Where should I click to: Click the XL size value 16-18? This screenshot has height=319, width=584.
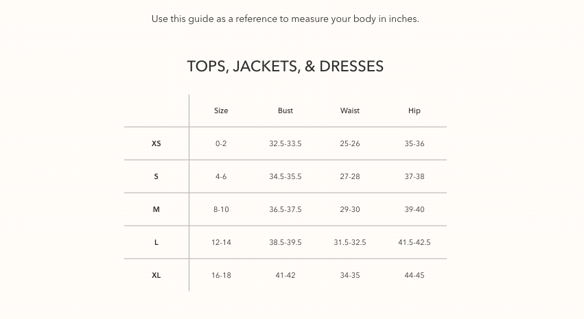221,276
